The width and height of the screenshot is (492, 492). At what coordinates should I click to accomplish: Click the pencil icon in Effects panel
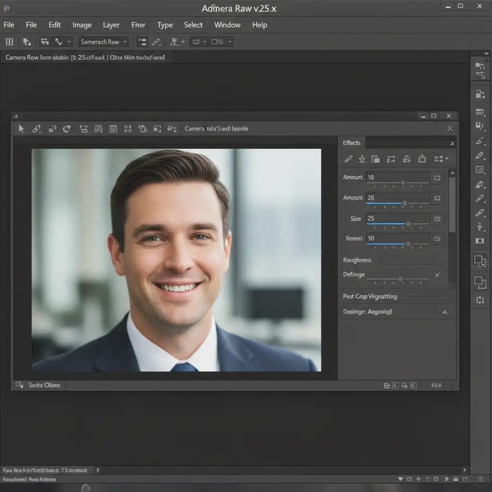pos(349,159)
